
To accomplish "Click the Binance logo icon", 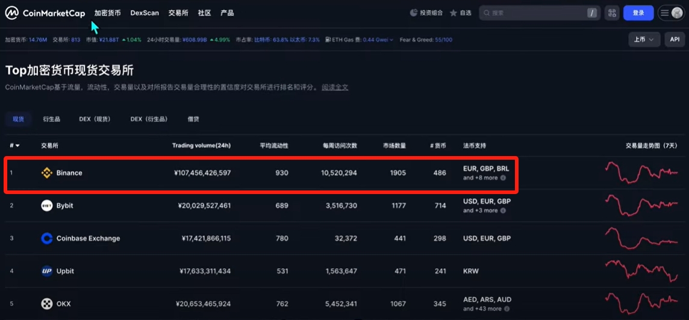I will (x=46, y=173).
